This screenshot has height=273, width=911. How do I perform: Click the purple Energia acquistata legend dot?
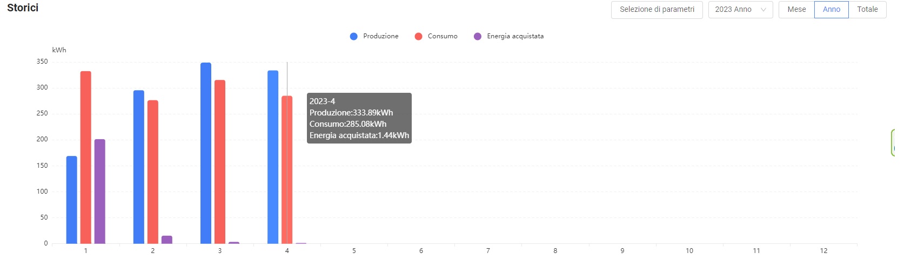pyautogui.click(x=478, y=36)
